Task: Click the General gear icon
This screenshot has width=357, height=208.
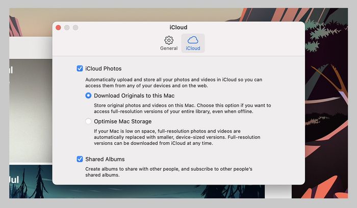Action: pyautogui.click(x=168, y=40)
